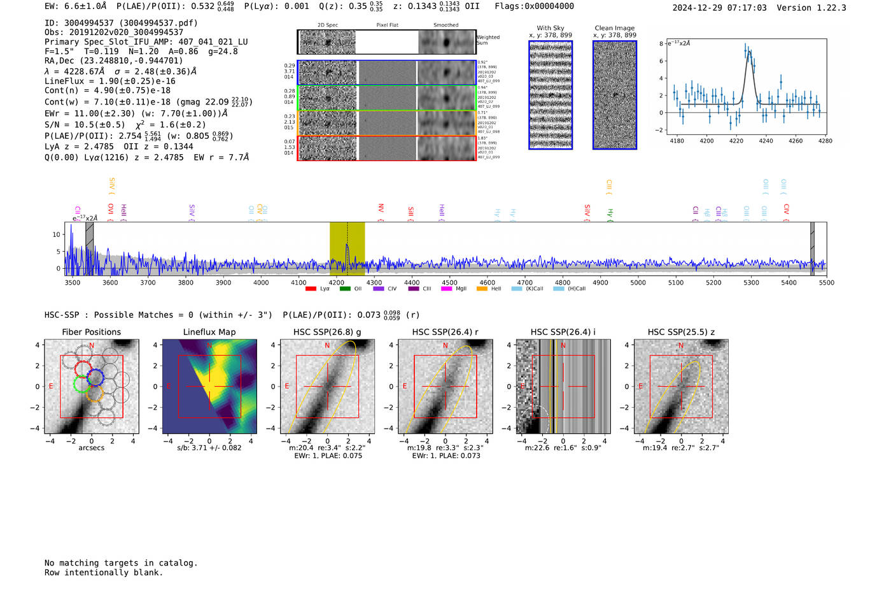This screenshot has width=891, height=607.
Task: Select the green-bordered 2D spectrum fiber row
Action: click(x=387, y=97)
